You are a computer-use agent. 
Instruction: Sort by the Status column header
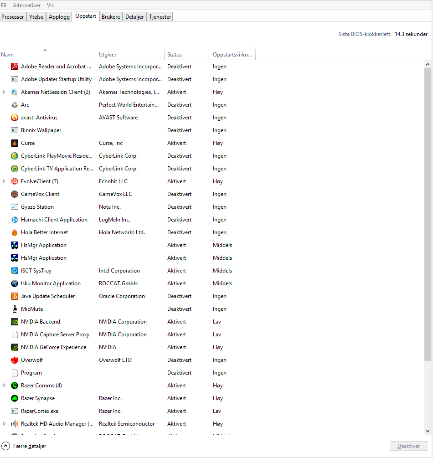click(187, 54)
